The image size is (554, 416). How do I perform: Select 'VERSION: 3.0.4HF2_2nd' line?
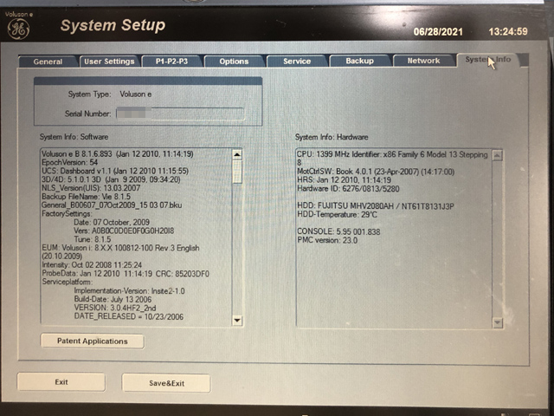click(x=115, y=308)
